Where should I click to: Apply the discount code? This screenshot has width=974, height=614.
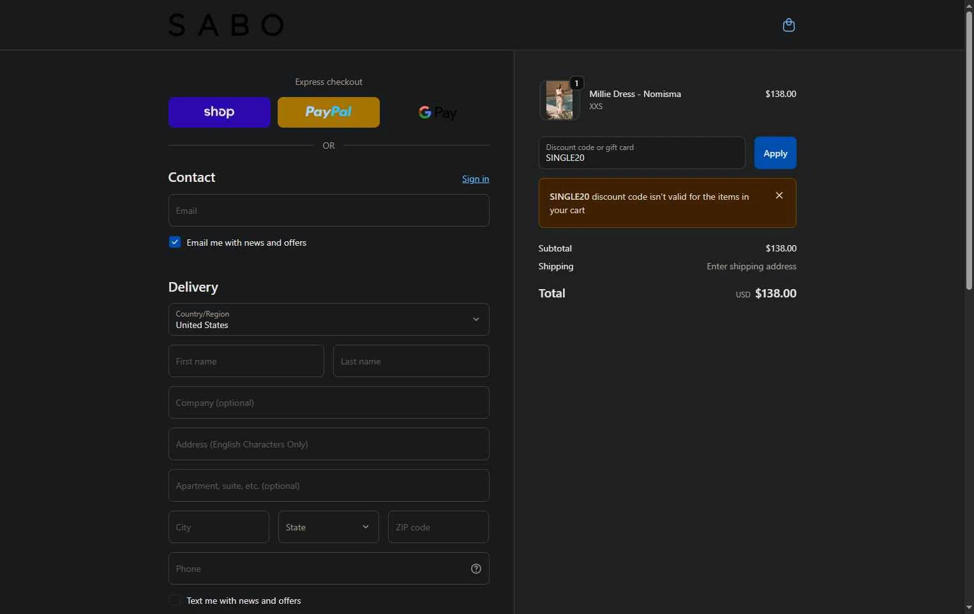point(775,153)
